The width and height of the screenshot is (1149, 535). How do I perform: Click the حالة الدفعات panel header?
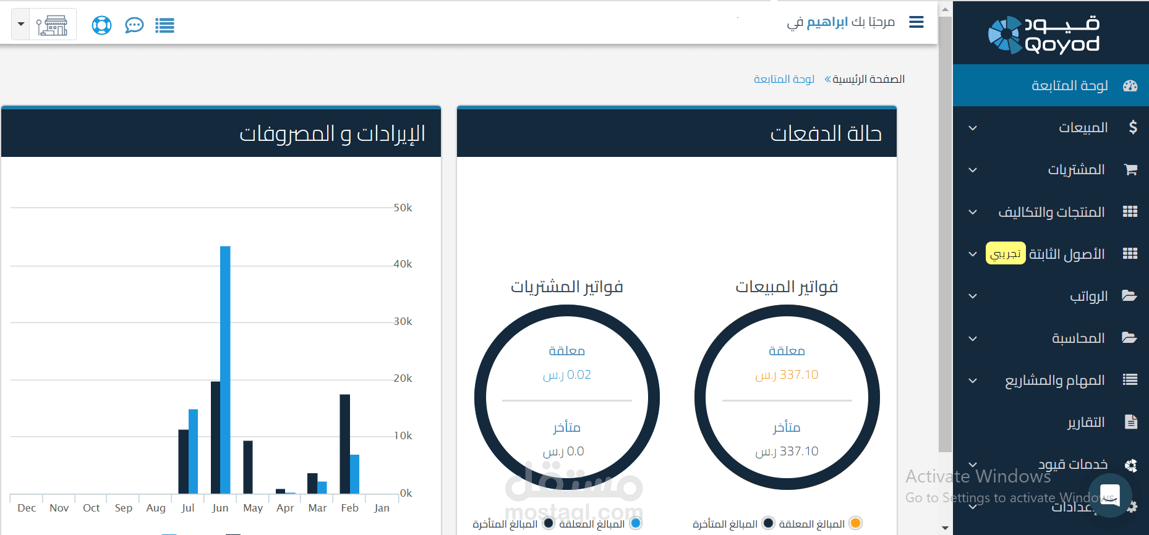pos(677,133)
